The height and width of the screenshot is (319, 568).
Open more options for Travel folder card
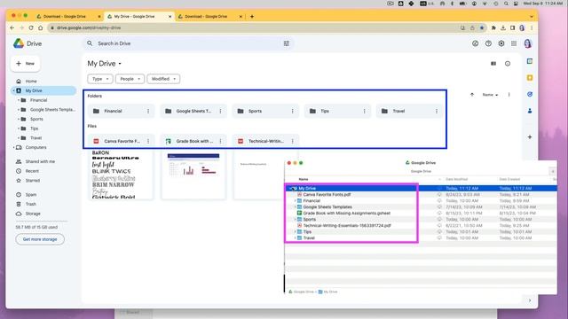(437, 111)
